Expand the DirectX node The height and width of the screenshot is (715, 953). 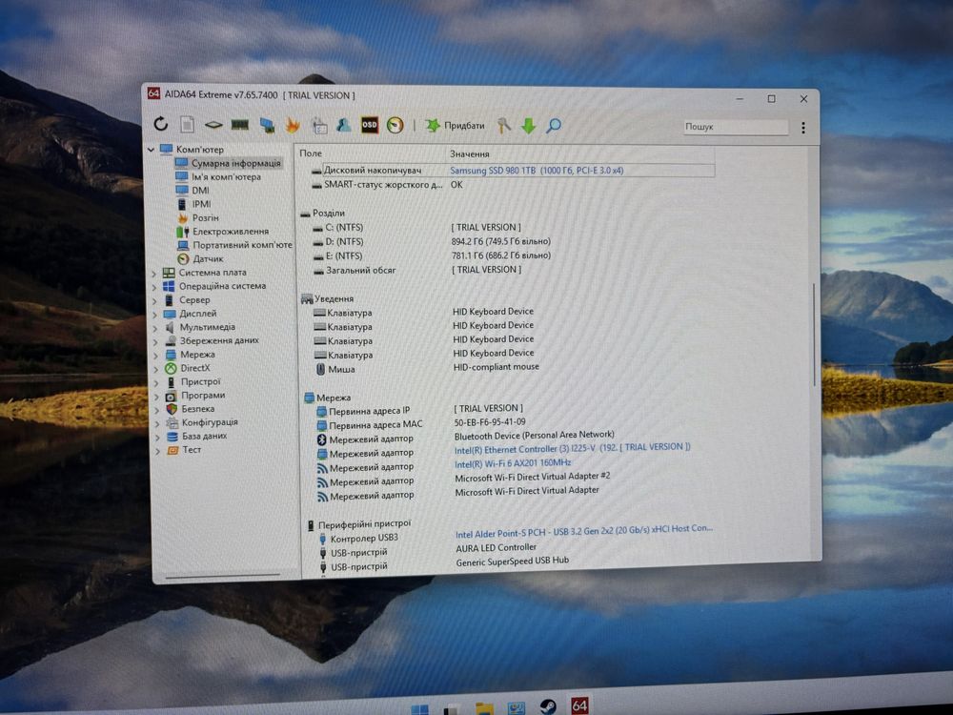click(156, 369)
